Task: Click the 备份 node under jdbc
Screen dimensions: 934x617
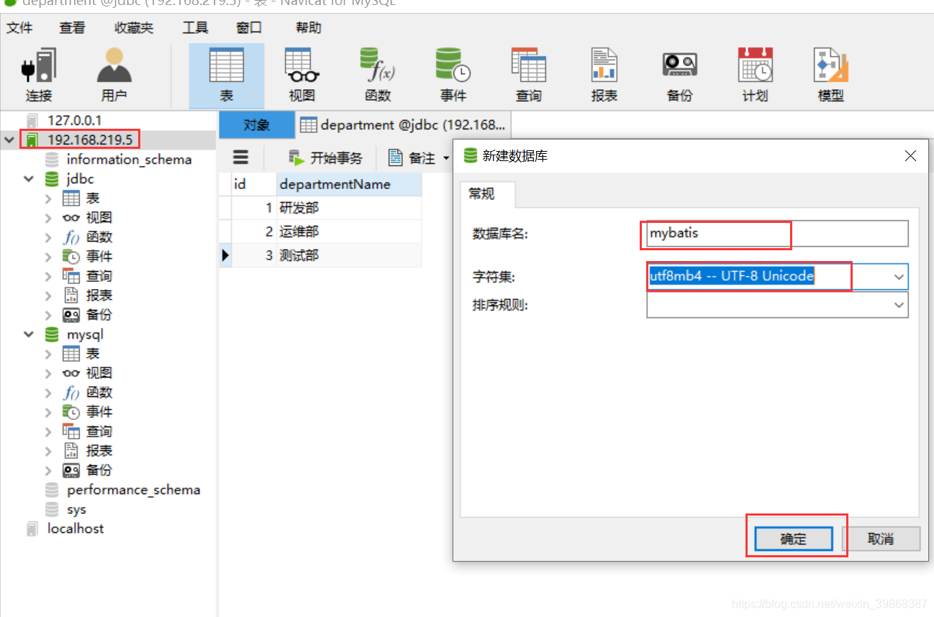Action: (99, 314)
